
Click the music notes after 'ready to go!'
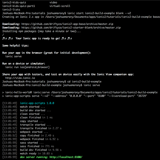67,38
